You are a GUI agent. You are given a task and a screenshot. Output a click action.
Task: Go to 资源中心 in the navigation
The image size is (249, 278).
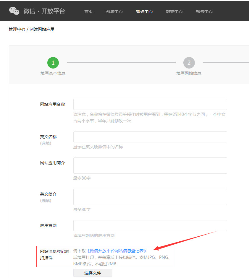[114, 12]
